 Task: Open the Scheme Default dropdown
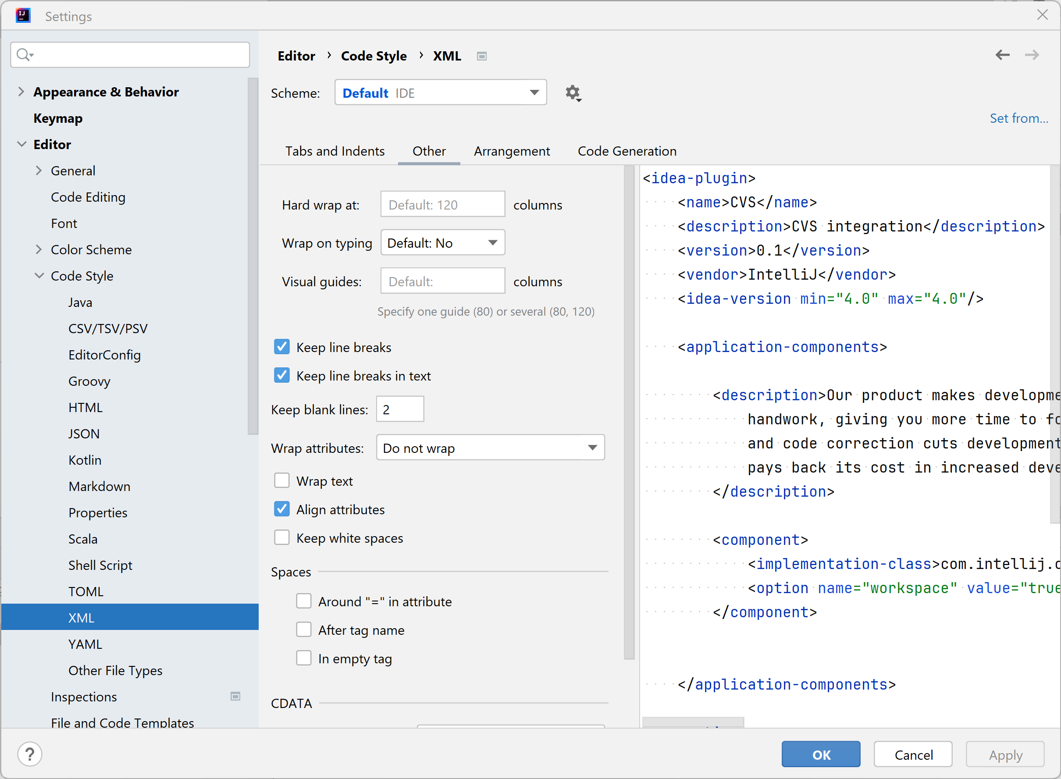tap(440, 92)
